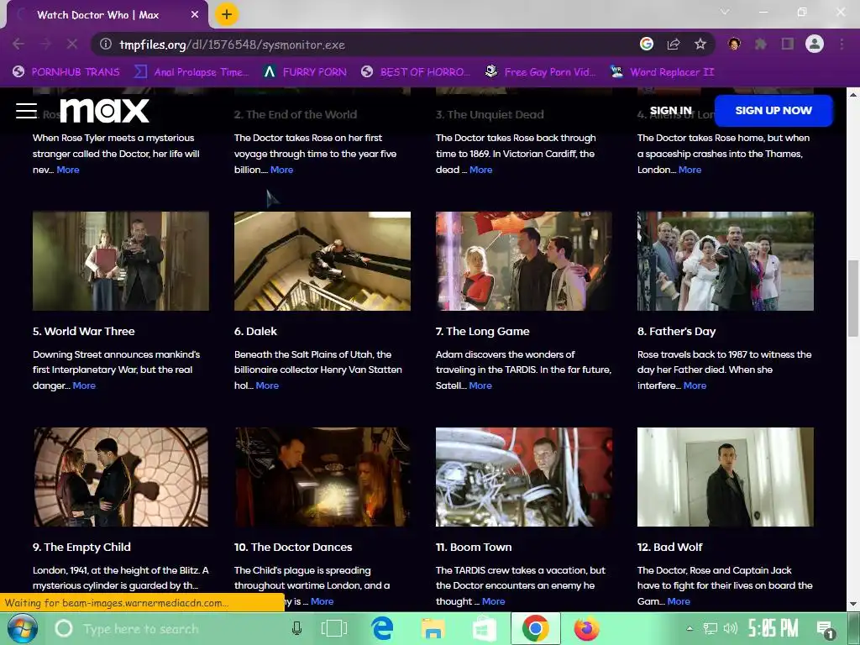This screenshot has height=645, width=860.
Task: Click the taskbar microphone icon
Action: [x=296, y=628]
